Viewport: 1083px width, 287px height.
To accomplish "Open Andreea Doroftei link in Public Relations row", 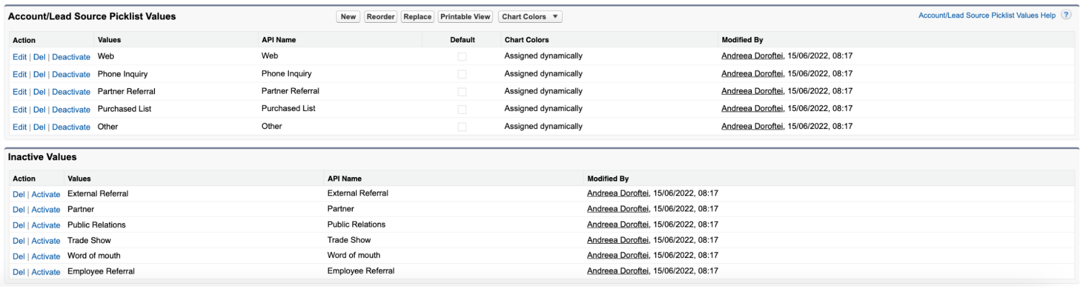I will 618,224.
